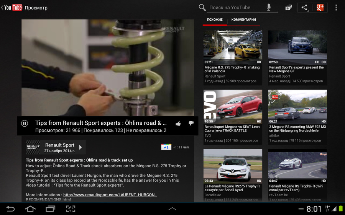The width and height of the screenshot is (345, 215).
Task: Tap the YouTube logo back button
Action: [x=12, y=8]
